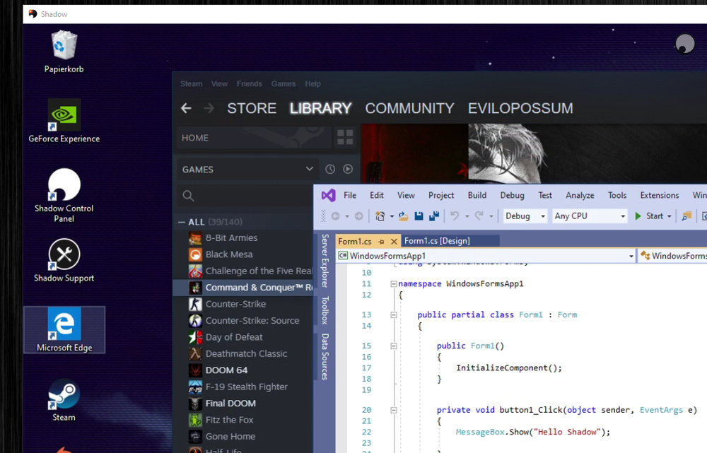Open the New Project button dropdown arrow
This screenshot has height=453, width=707.
coord(392,216)
